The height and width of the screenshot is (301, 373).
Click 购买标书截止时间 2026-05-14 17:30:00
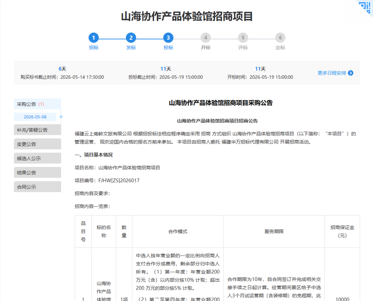tap(62, 77)
